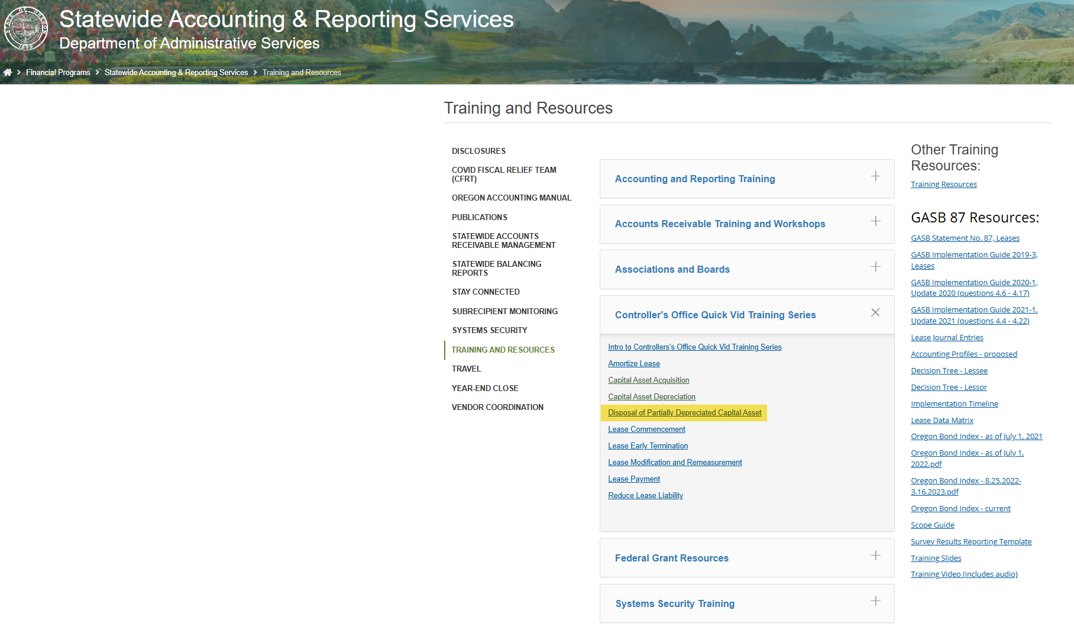Screen dimensions: 1074x636
Task: Go to Subrecipient Monitoring sidebar page
Action: (x=504, y=312)
